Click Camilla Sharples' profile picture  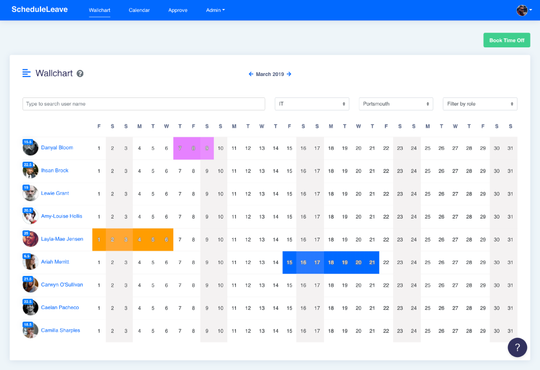(30, 330)
